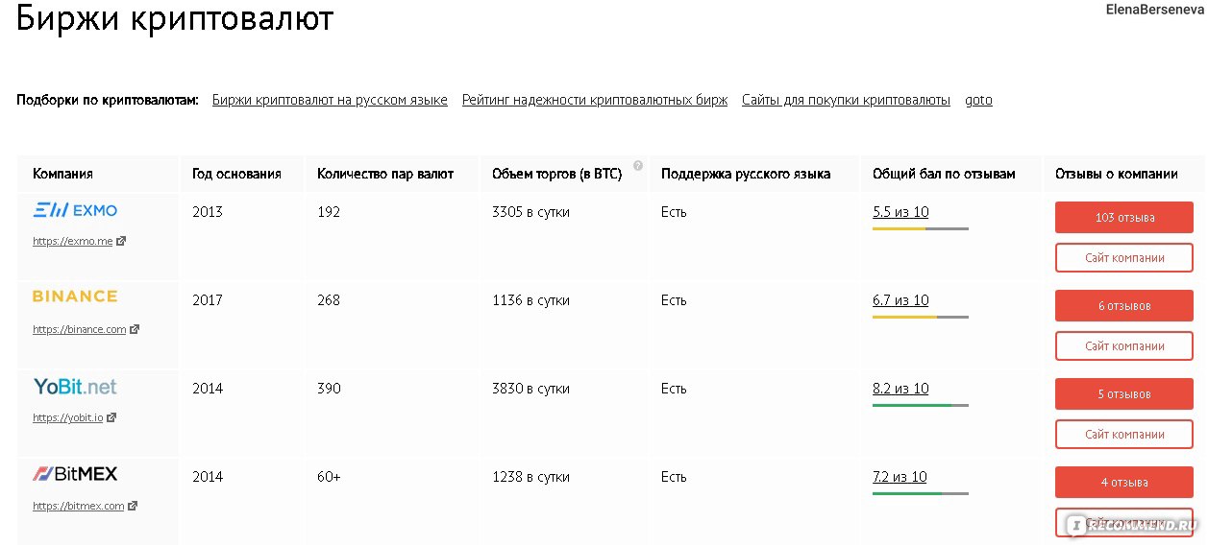Click external link icon next to binance.com
Viewport: 1208px width, 546px height.
pyautogui.click(x=135, y=330)
